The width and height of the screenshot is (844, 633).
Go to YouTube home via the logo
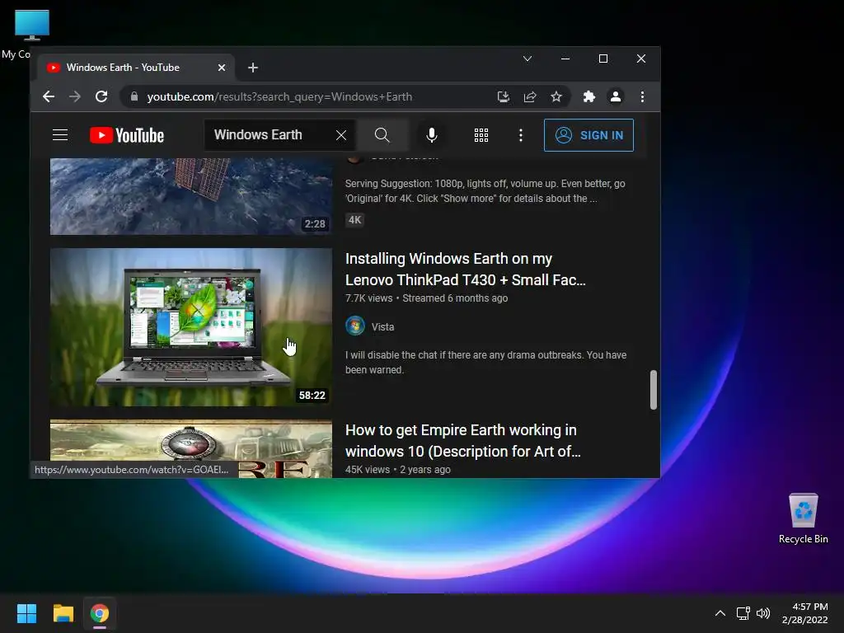coord(126,135)
